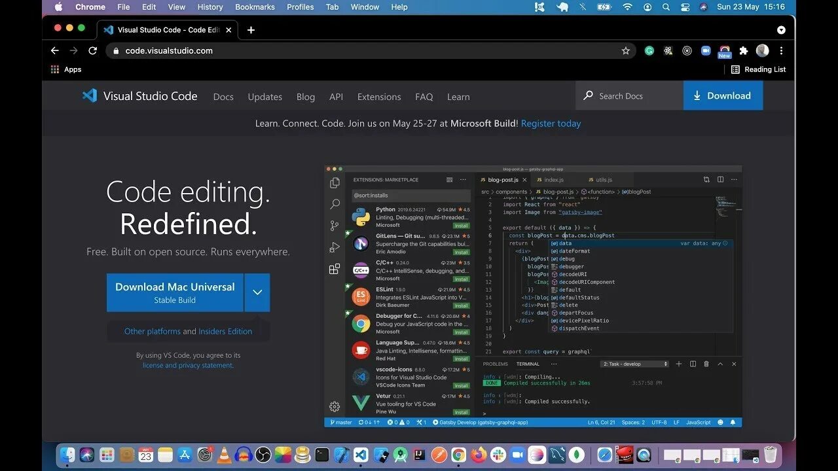Open the Other platforms link
Image resolution: width=838 pixels, height=471 pixels.
pos(153,332)
